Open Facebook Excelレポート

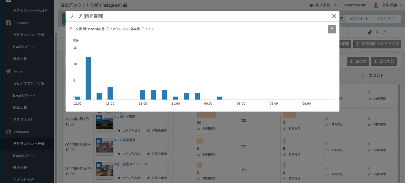[x=24, y=47]
